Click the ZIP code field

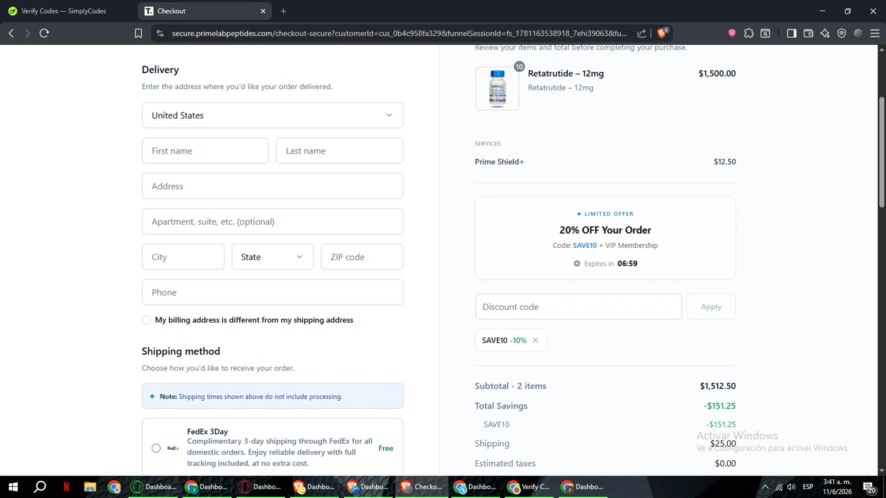click(362, 257)
